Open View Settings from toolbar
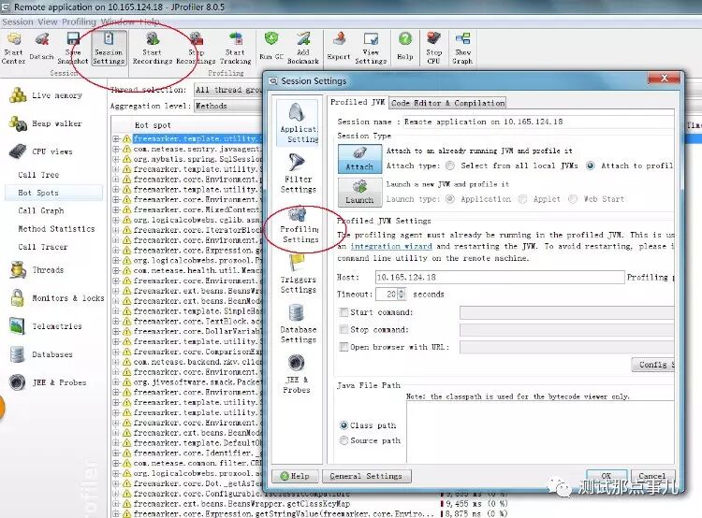 [371, 49]
